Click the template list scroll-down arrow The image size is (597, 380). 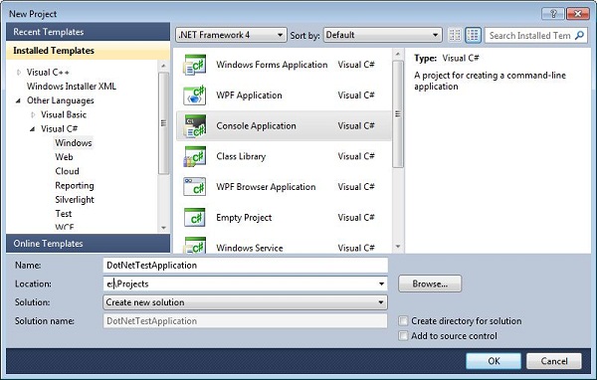point(397,247)
